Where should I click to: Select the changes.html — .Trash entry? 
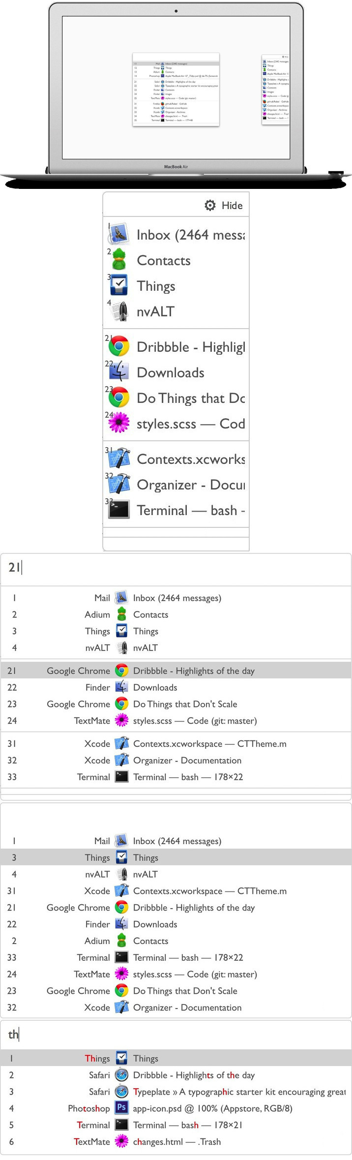click(176, 1141)
